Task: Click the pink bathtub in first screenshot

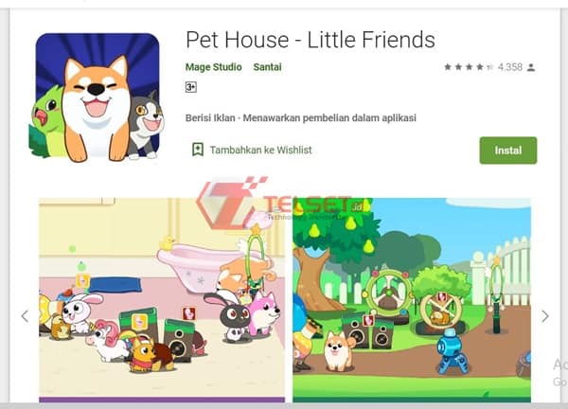Action: (x=201, y=266)
